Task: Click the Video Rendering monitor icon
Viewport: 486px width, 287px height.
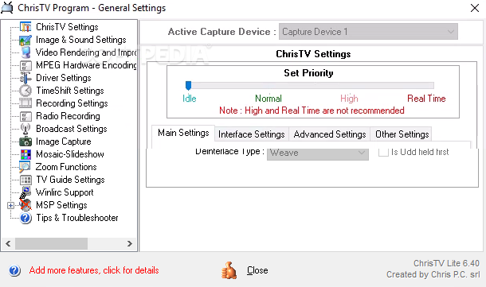Action: (25, 52)
